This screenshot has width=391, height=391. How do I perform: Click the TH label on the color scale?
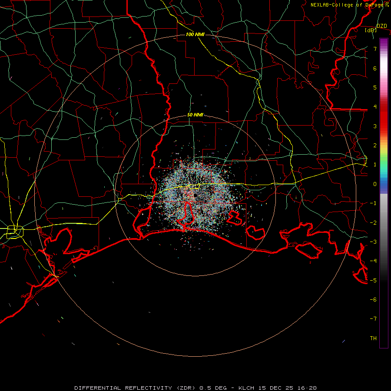point(373,338)
